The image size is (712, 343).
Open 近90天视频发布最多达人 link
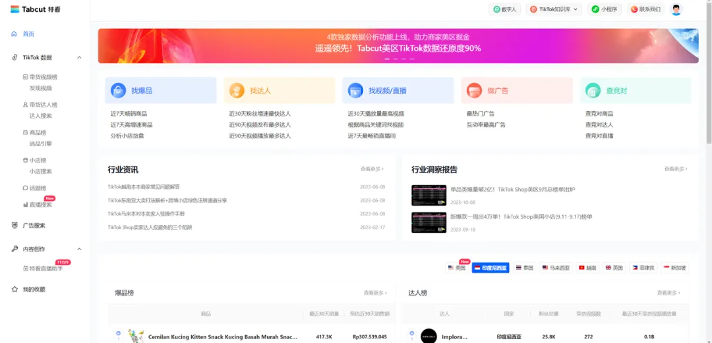(260, 125)
